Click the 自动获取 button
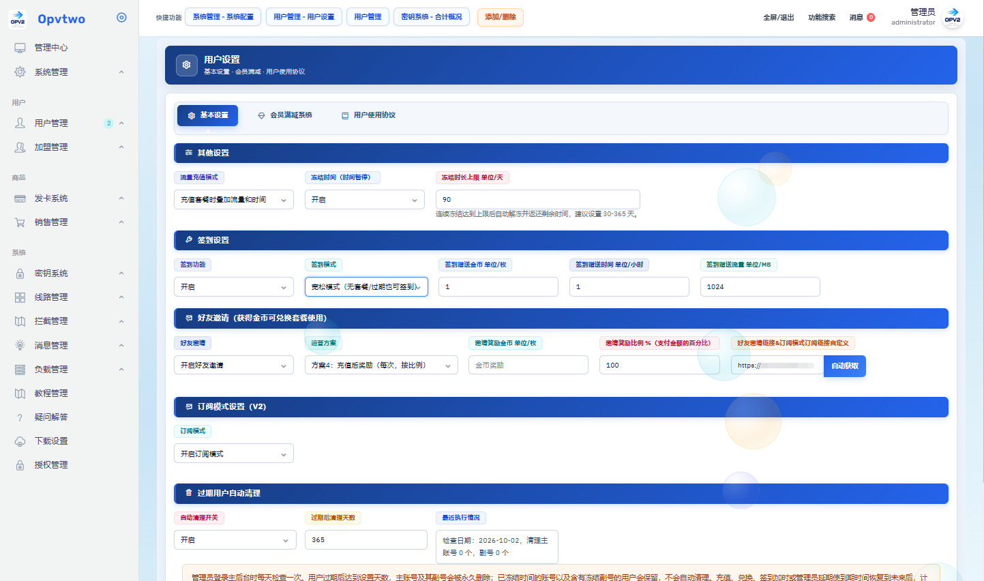This screenshot has width=984, height=581. coord(845,366)
